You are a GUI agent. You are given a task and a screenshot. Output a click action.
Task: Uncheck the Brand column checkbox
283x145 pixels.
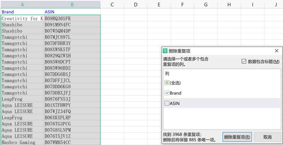pos(167,93)
